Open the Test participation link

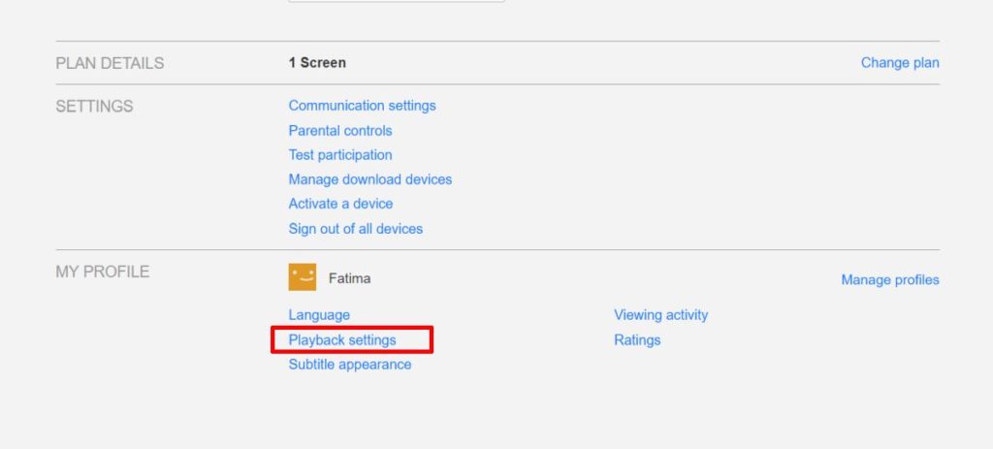tap(340, 154)
